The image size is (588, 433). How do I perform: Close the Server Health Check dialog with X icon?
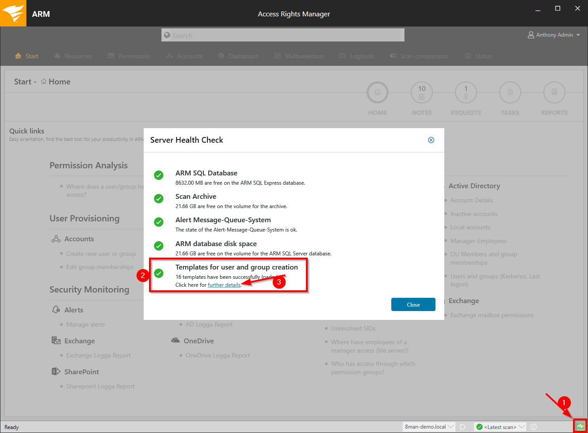point(431,140)
